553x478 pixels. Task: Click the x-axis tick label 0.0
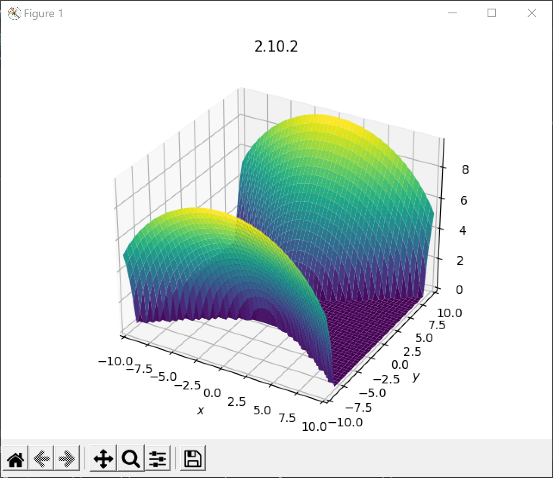212,393
